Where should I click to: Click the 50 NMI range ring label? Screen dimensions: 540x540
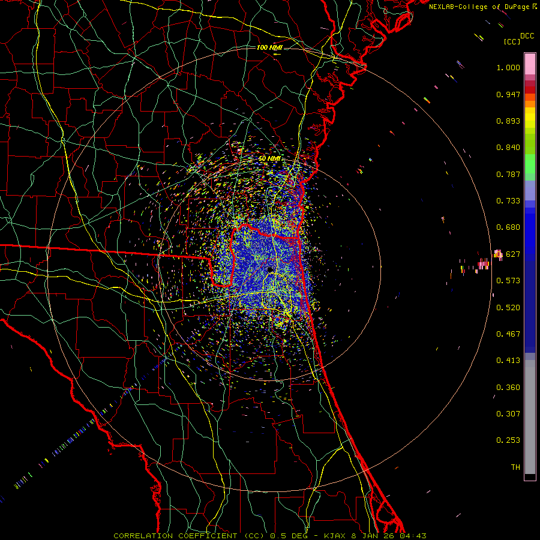(x=269, y=158)
